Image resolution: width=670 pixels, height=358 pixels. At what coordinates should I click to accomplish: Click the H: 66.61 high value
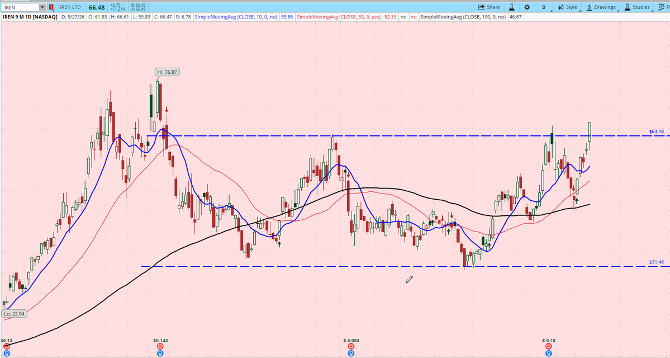click(x=120, y=17)
